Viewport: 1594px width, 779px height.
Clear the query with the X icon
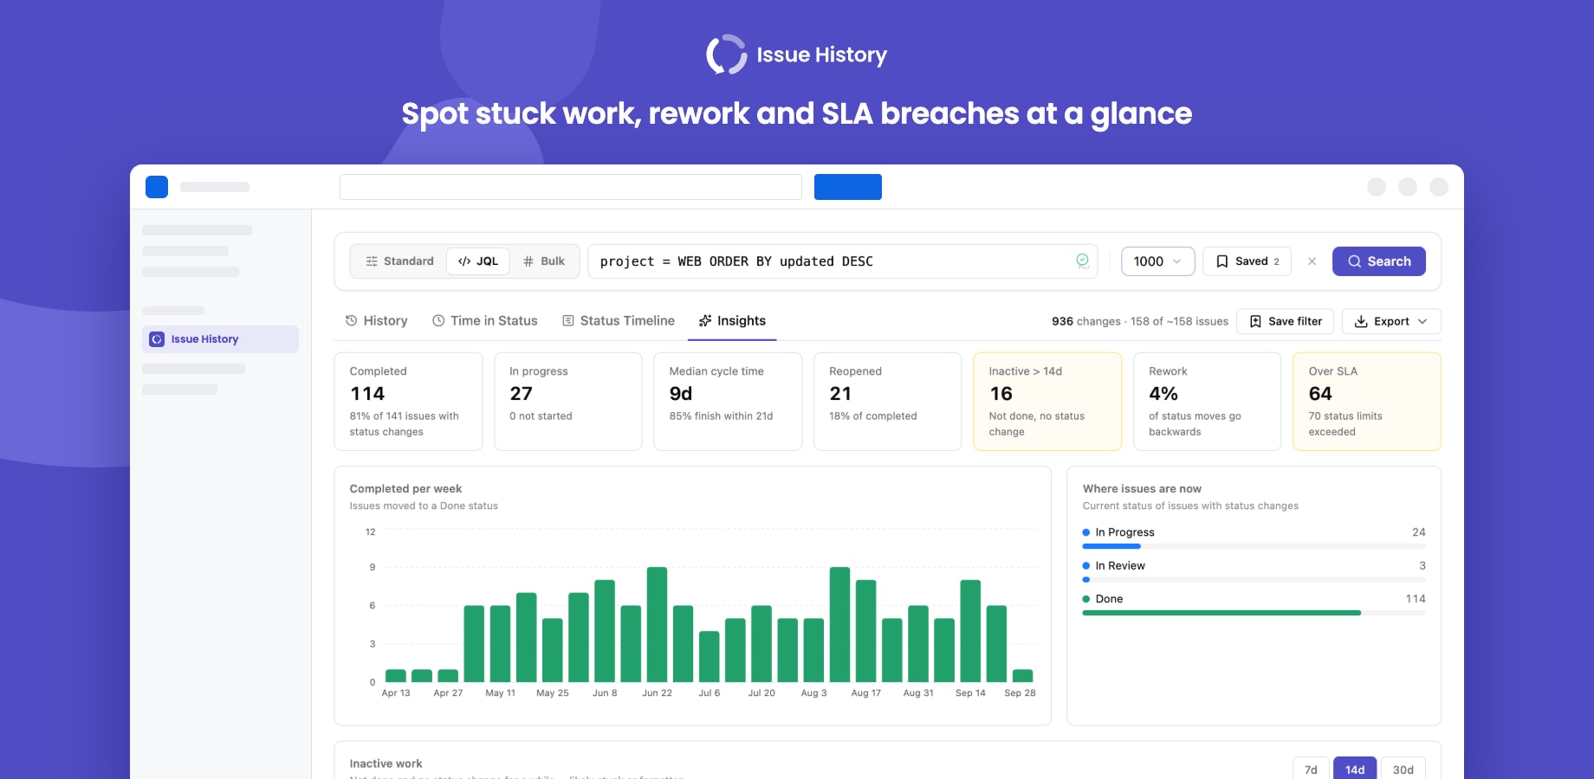pyautogui.click(x=1312, y=261)
